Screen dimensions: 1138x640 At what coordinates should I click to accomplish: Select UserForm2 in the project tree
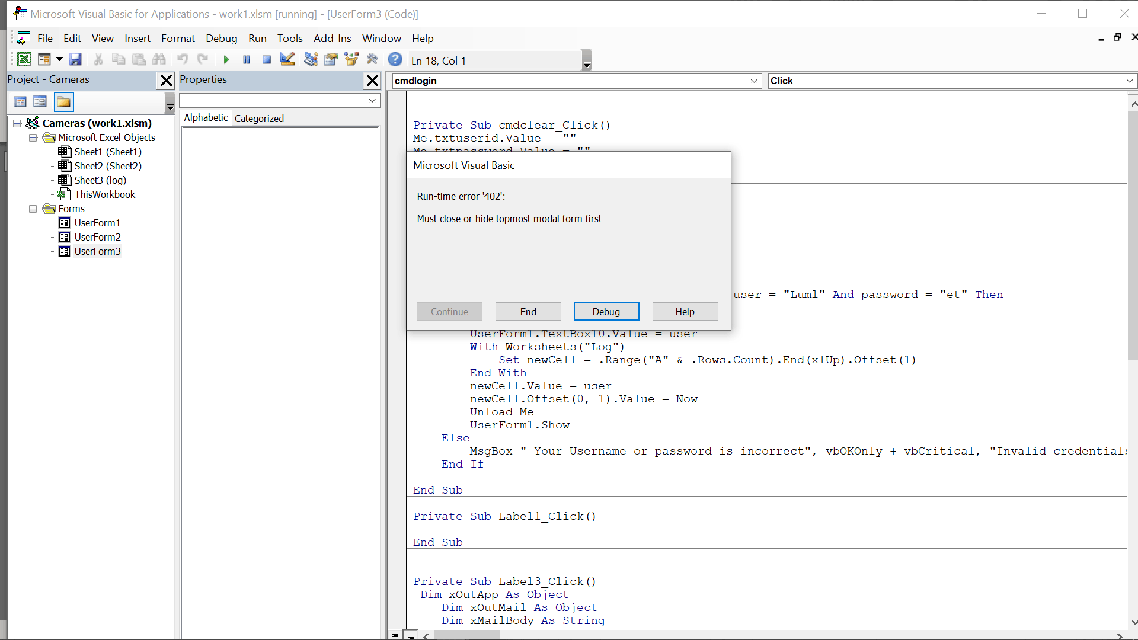tap(97, 237)
